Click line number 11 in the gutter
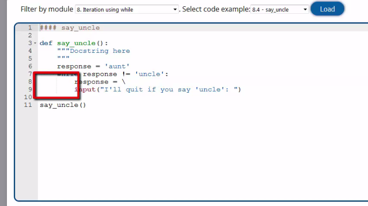The width and height of the screenshot is (368, 206). point(28,105)
